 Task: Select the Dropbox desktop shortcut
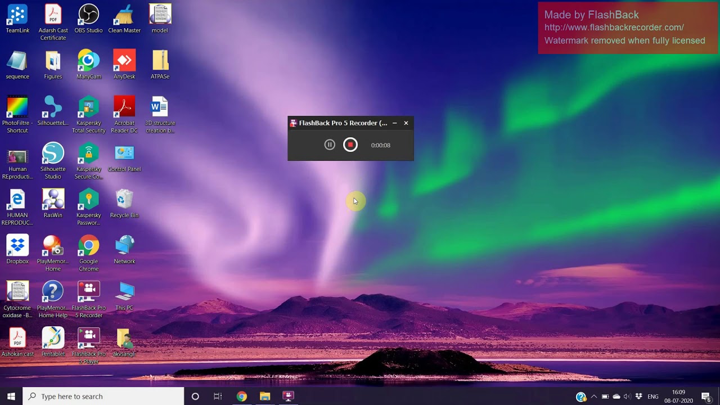coord(17,250)
